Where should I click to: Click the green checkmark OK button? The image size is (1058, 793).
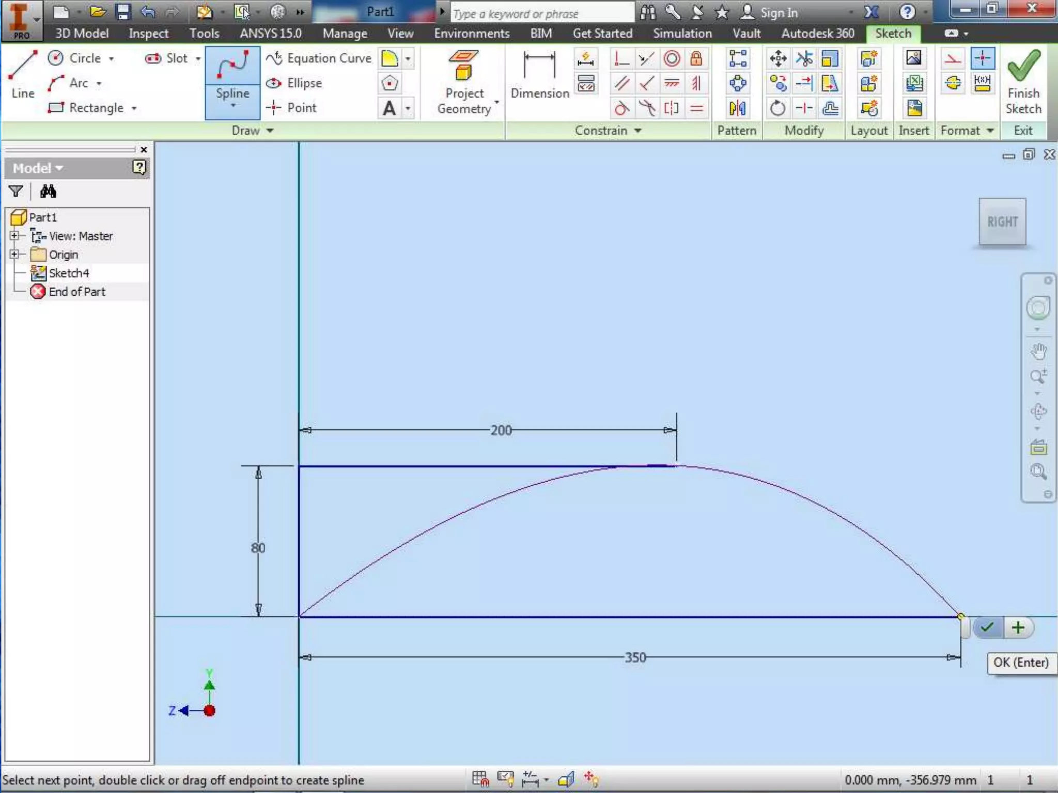(987, 628)
